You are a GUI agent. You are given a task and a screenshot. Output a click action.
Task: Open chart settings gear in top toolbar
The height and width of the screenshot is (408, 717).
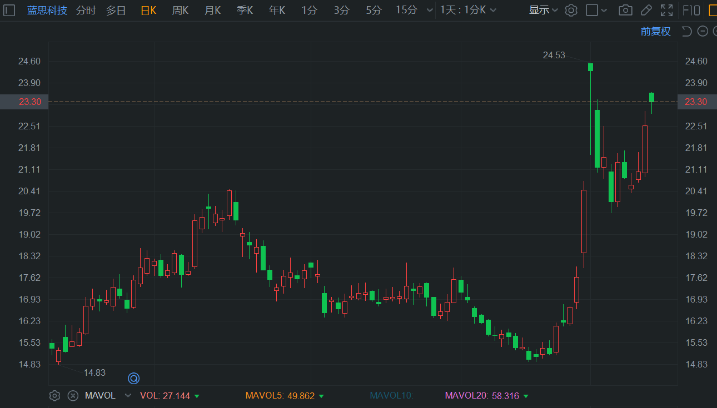571,10
